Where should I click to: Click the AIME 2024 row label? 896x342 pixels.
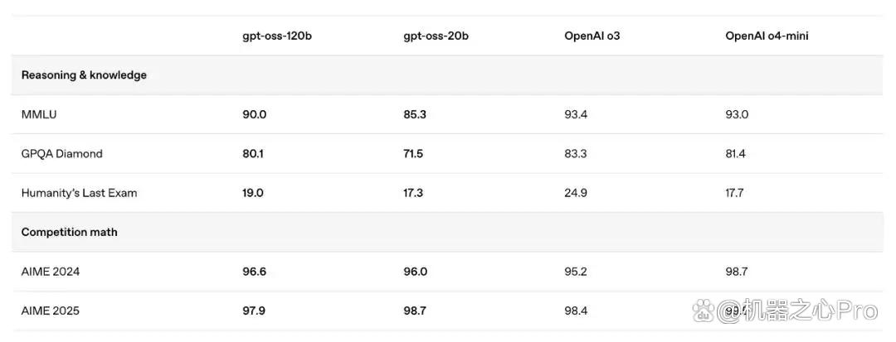pyautogui.click(x=51, y=272)
